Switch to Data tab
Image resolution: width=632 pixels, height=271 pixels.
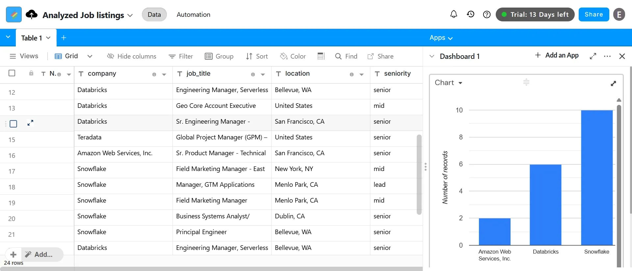[154, 14]
